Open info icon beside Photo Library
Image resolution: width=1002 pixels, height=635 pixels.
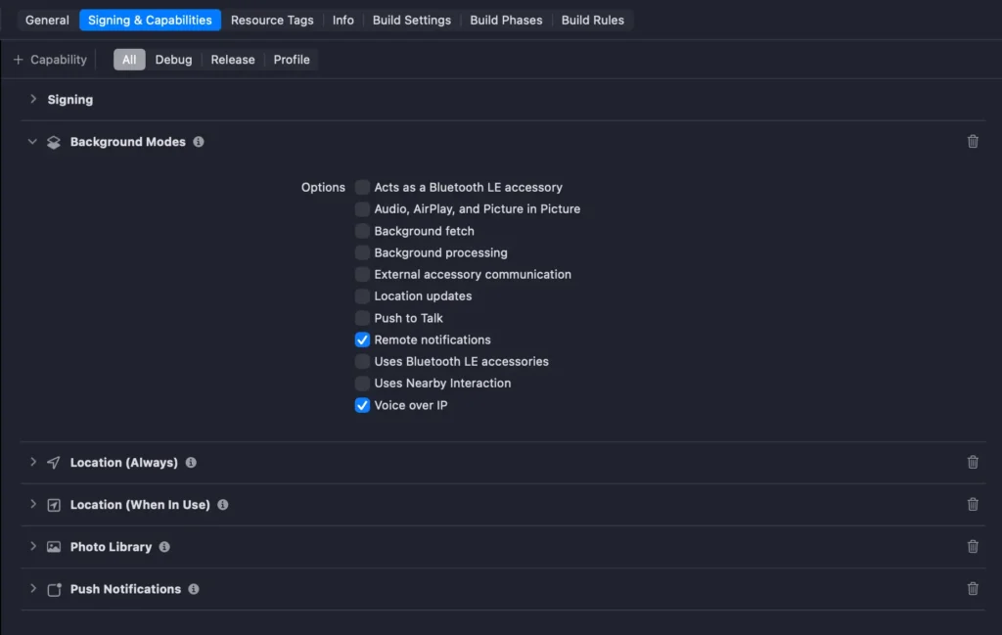(164, 547)
